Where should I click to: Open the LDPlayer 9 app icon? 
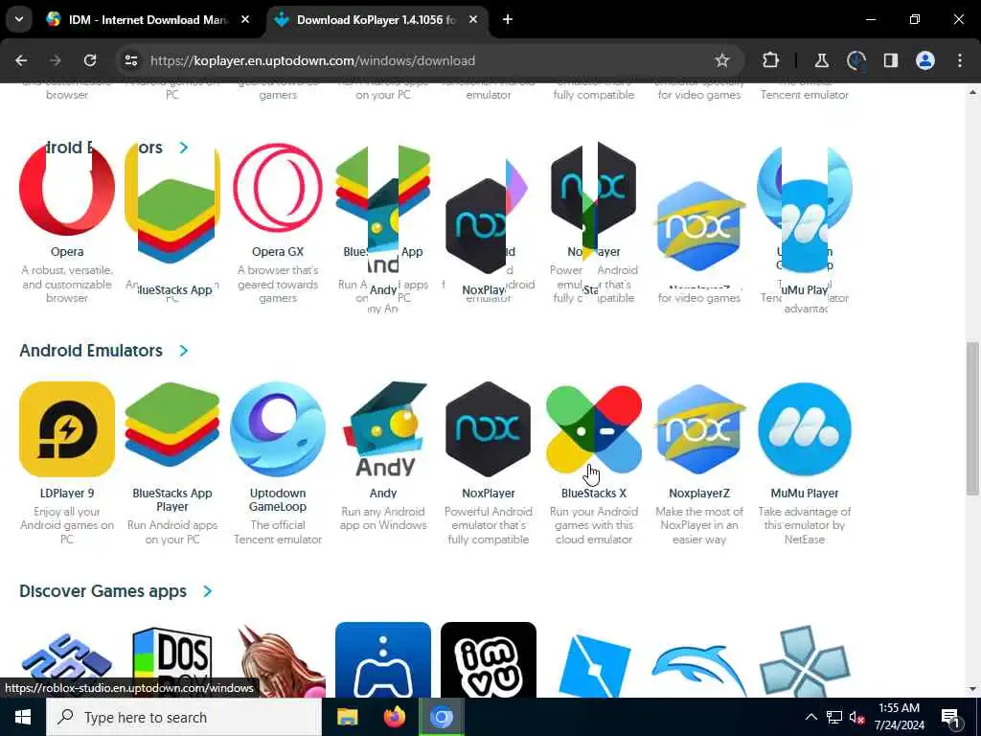67,429
